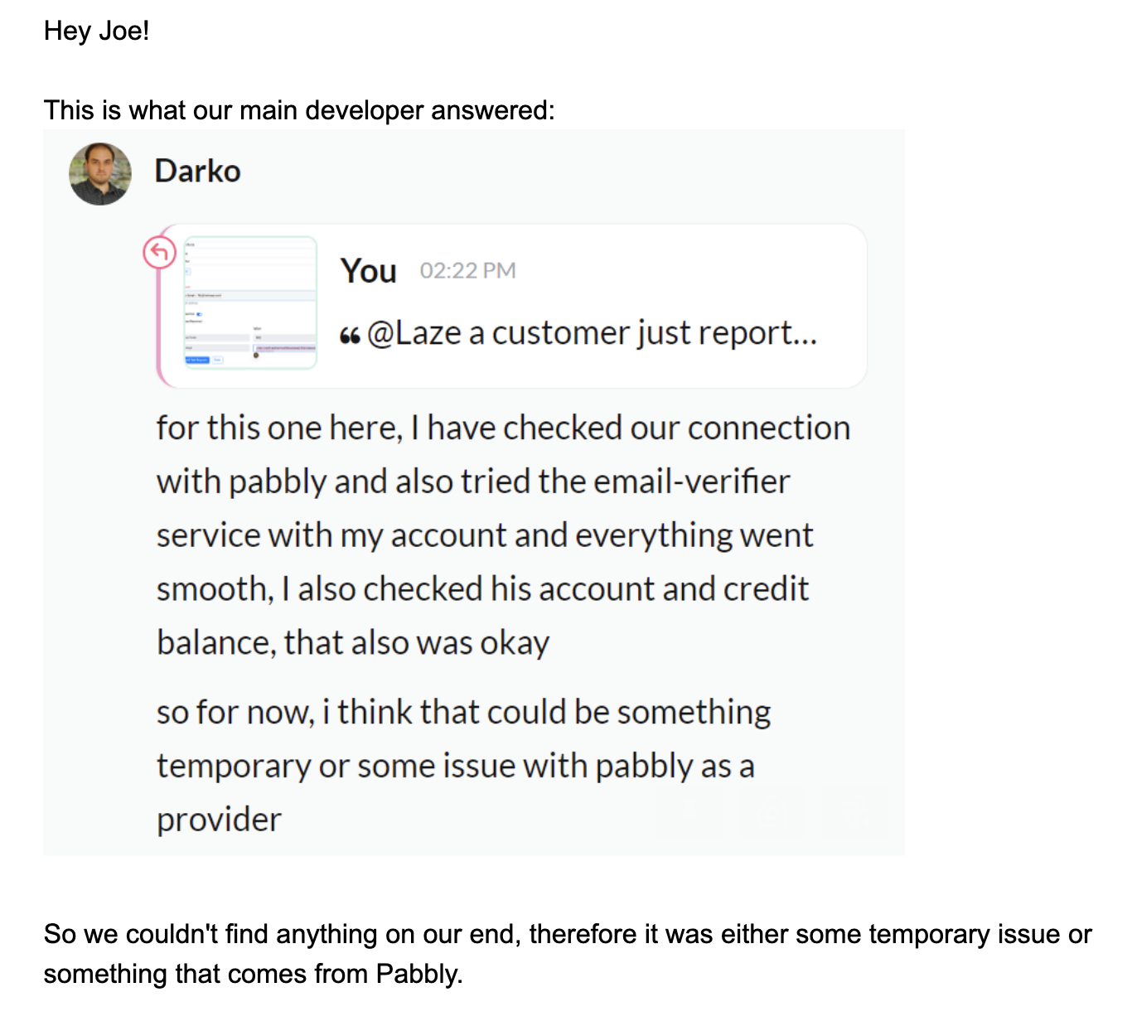Screen dimensions: 1132x1026
Task: Click the message starting "for this one here"
Action: (503, 535)
